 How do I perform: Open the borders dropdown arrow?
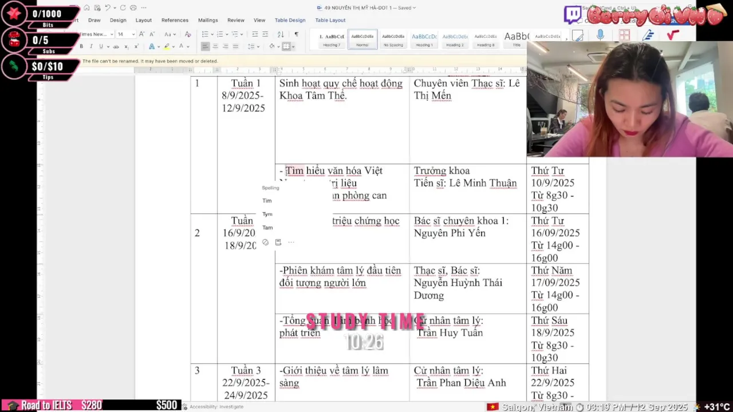coord(293,46)
